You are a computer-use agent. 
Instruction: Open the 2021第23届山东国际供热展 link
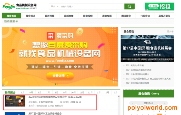139,70
